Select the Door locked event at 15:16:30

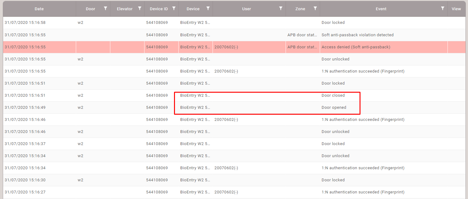click(x=333, y=180)
